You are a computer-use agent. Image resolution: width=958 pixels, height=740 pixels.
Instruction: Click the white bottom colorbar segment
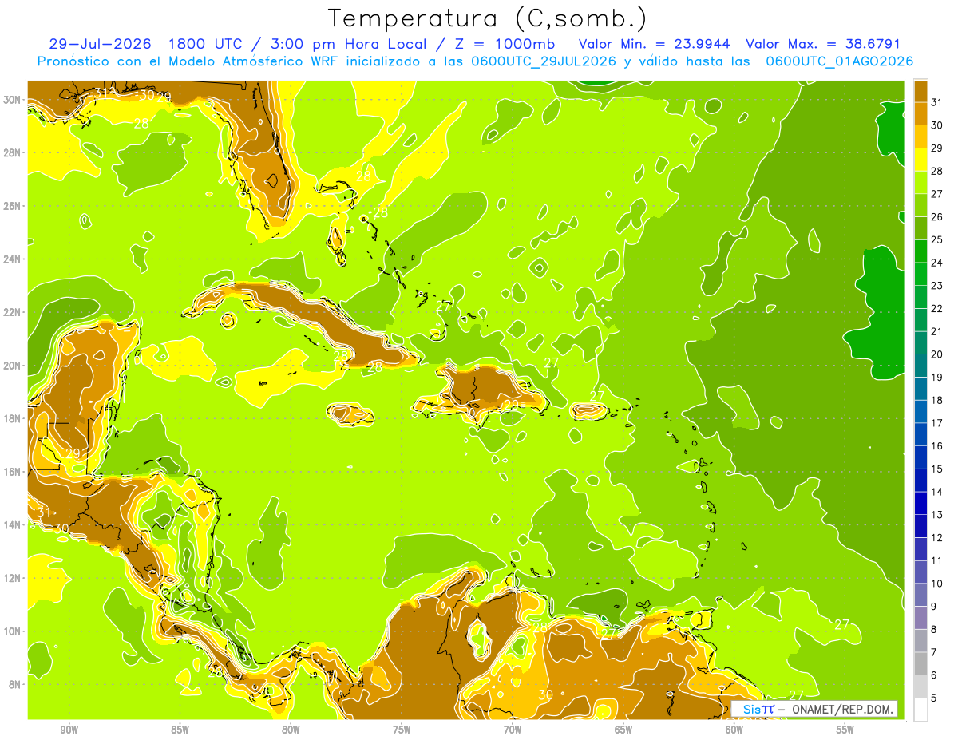click(920, 710)
